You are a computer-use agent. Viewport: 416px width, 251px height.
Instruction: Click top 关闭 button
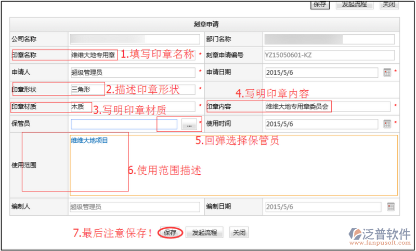388,4
